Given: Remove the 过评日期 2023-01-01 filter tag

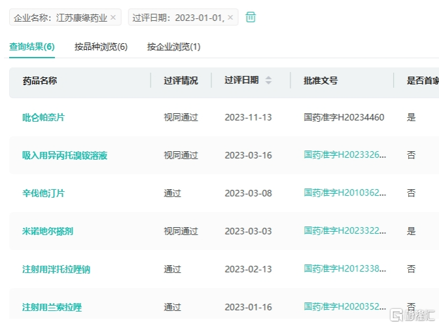Looking at the screenshot, I should tap(230, 18).
